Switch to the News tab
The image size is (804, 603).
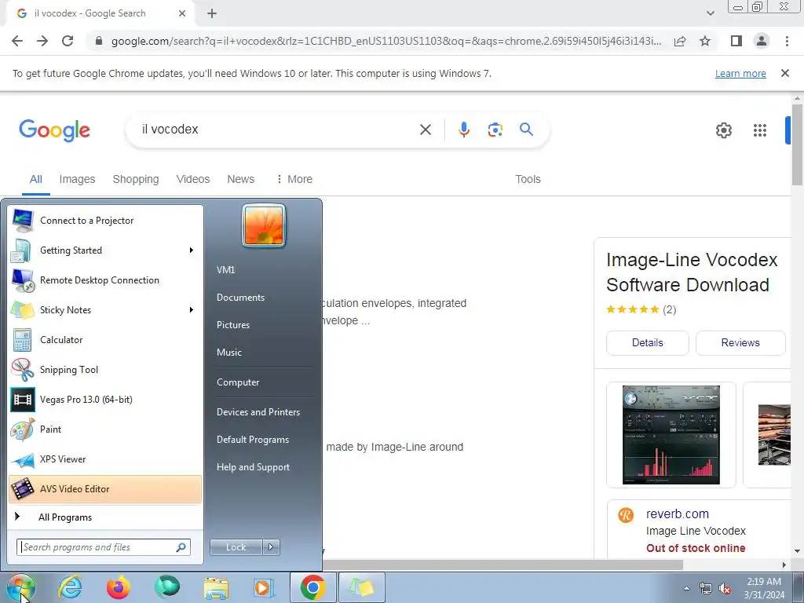[x=240, y=179]
